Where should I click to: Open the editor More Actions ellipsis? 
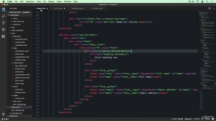coord(214,8)
